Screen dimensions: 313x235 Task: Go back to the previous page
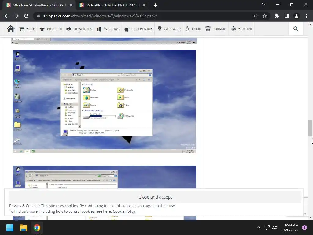click(7, 16)
